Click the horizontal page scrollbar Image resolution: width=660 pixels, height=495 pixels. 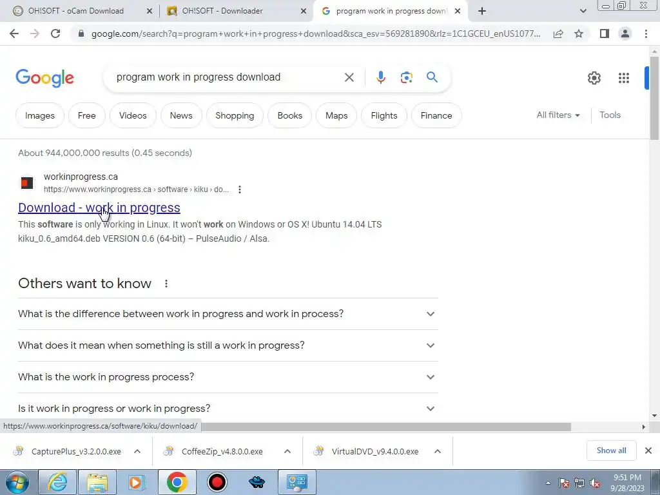pyautogui.click(x=385, y=427)
